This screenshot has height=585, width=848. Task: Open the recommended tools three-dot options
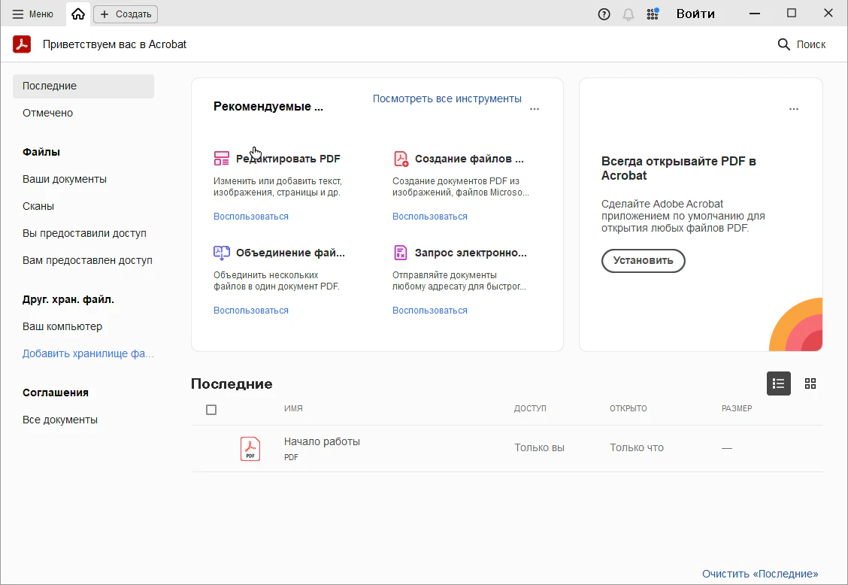coord(534,109)
